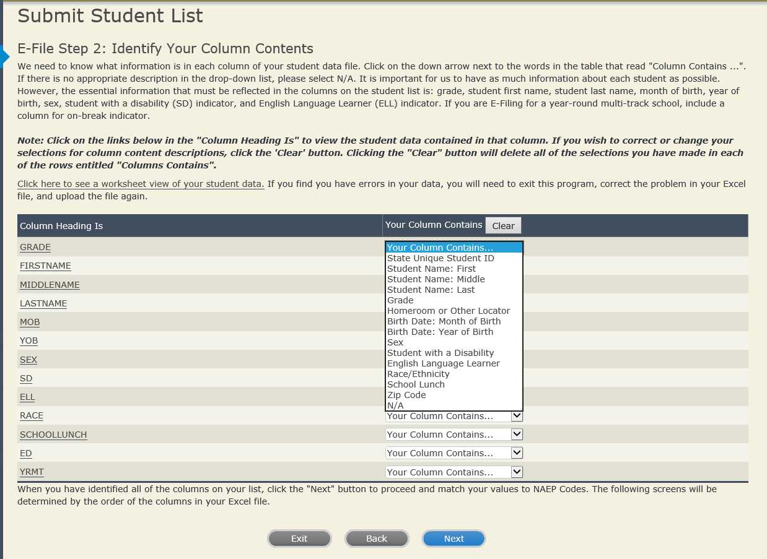The width and height of the screenshot is (767, 559).
Task: Open the worksheet view link
Action: [x=141, y=184]
